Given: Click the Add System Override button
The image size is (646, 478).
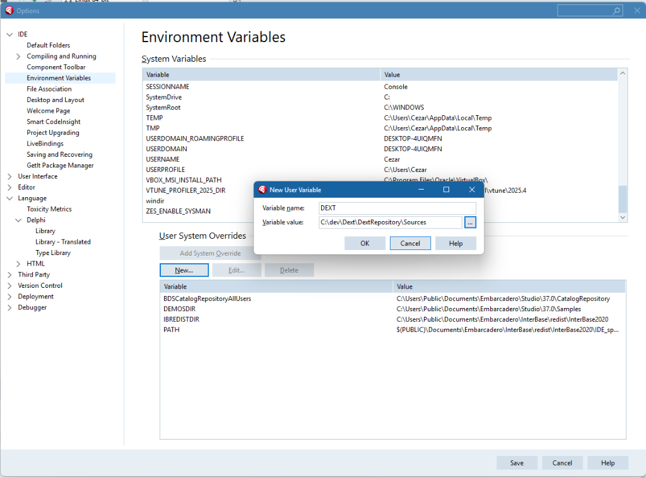Looking at the screenshot, I should (x=210, y=253).
